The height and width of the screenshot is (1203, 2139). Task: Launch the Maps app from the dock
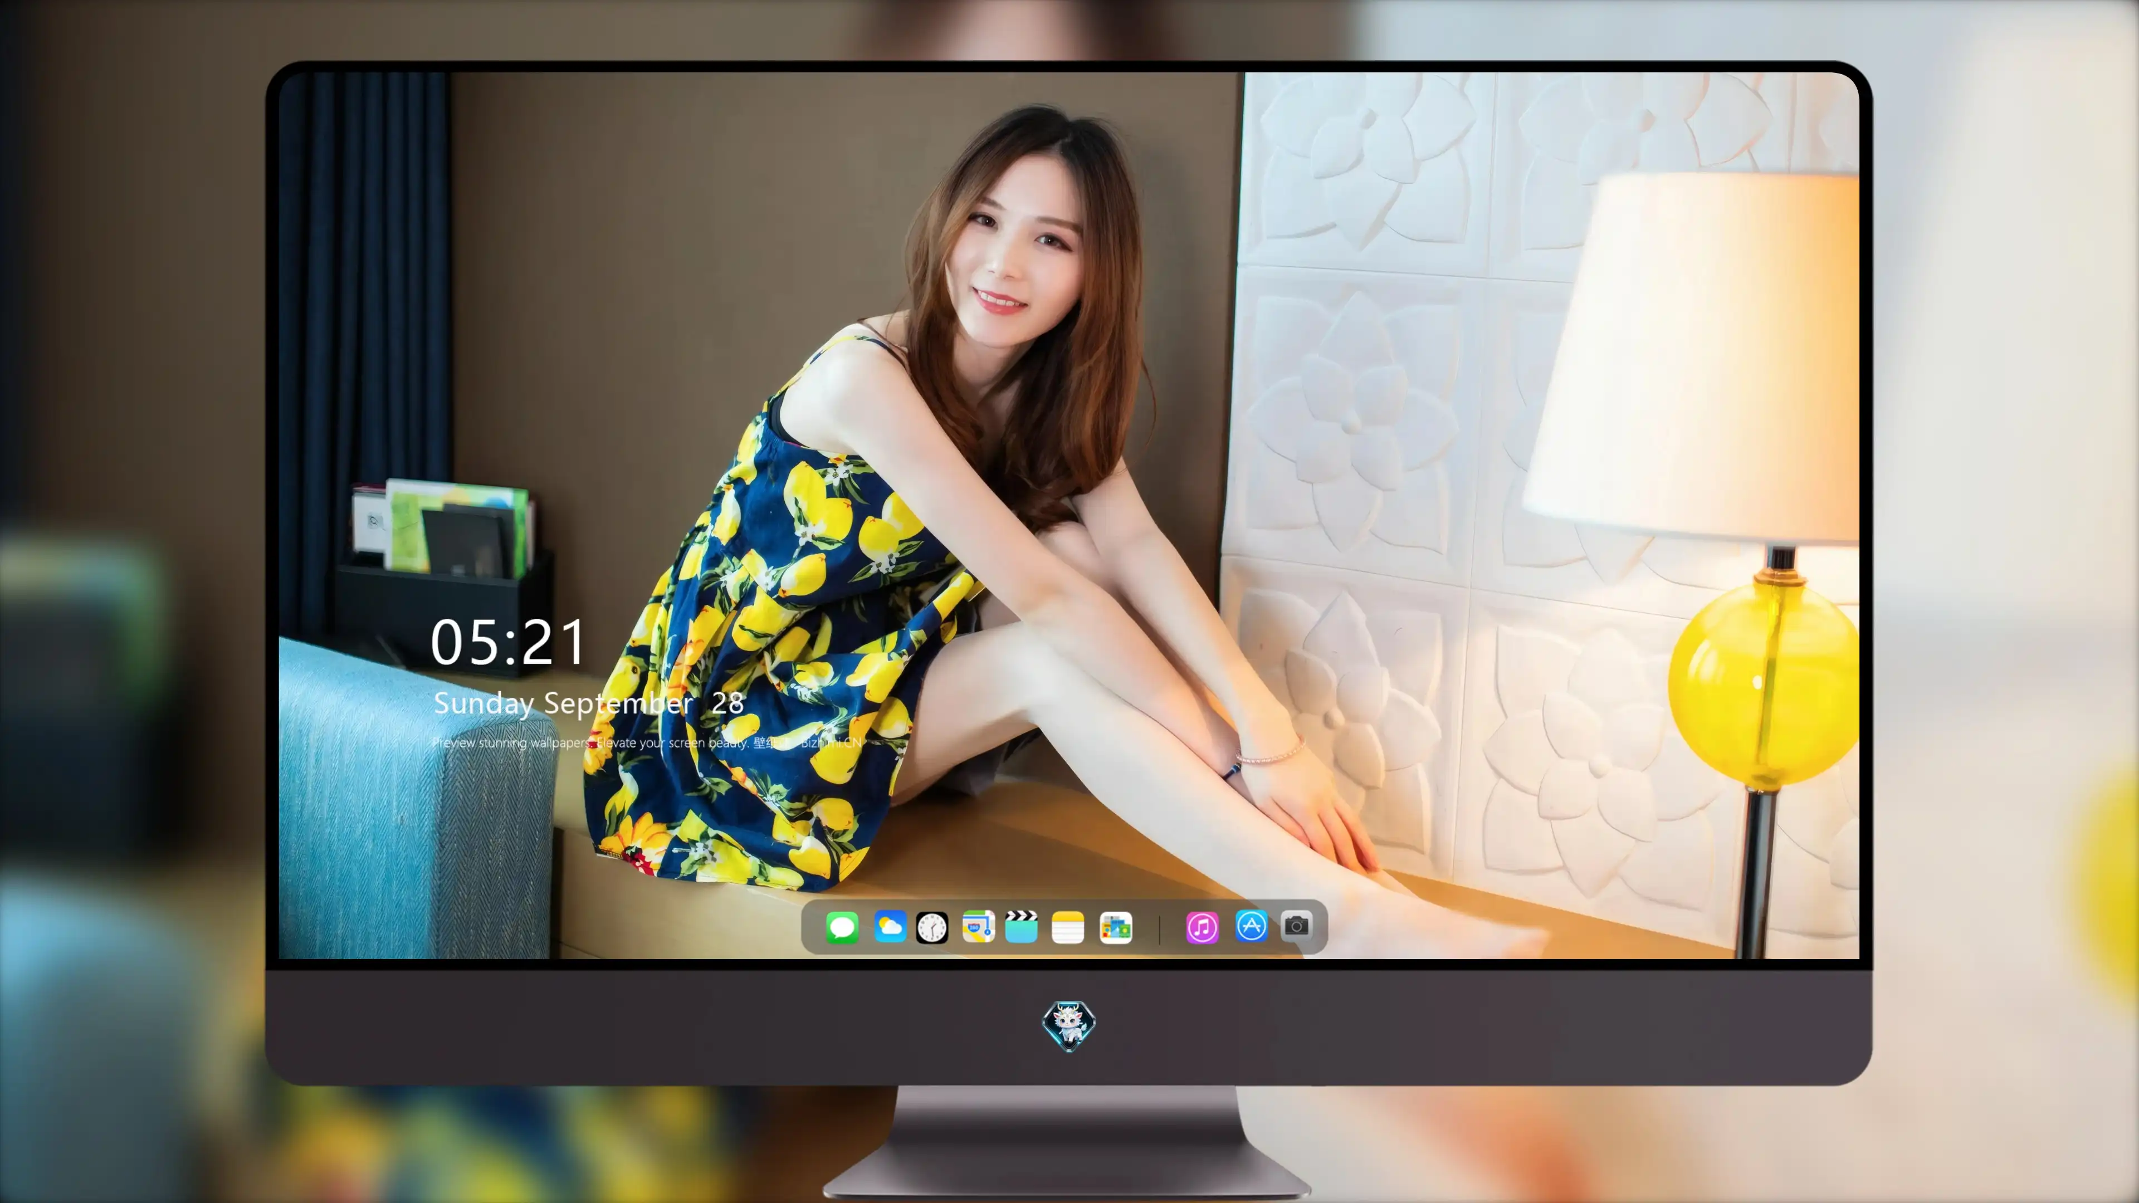click(x=978, y=927)
